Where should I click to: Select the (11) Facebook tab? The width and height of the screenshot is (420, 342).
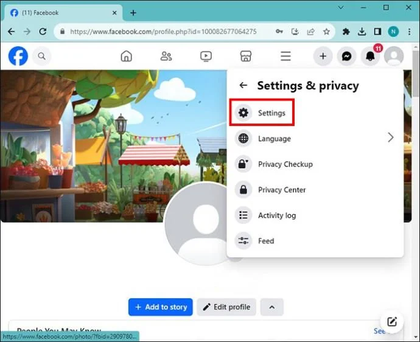(x=63, y=13)
